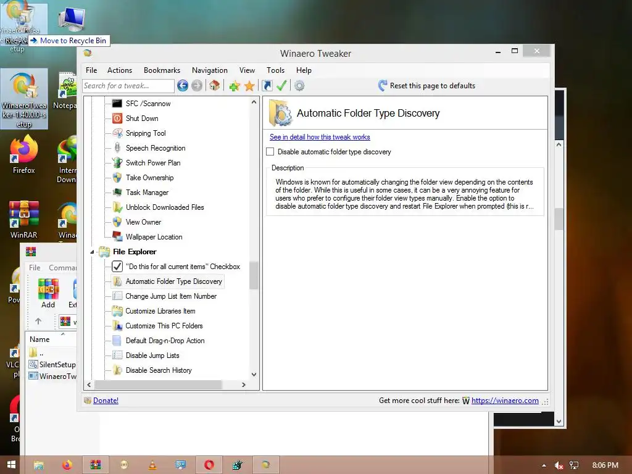Click the WinRAR desktop shortcut
The height and width of the screenshot is (474, 632).
tap(24, 220)
